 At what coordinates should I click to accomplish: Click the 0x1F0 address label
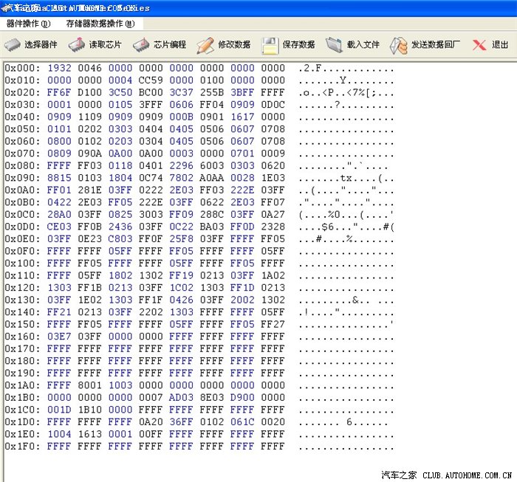click(22, 447)
